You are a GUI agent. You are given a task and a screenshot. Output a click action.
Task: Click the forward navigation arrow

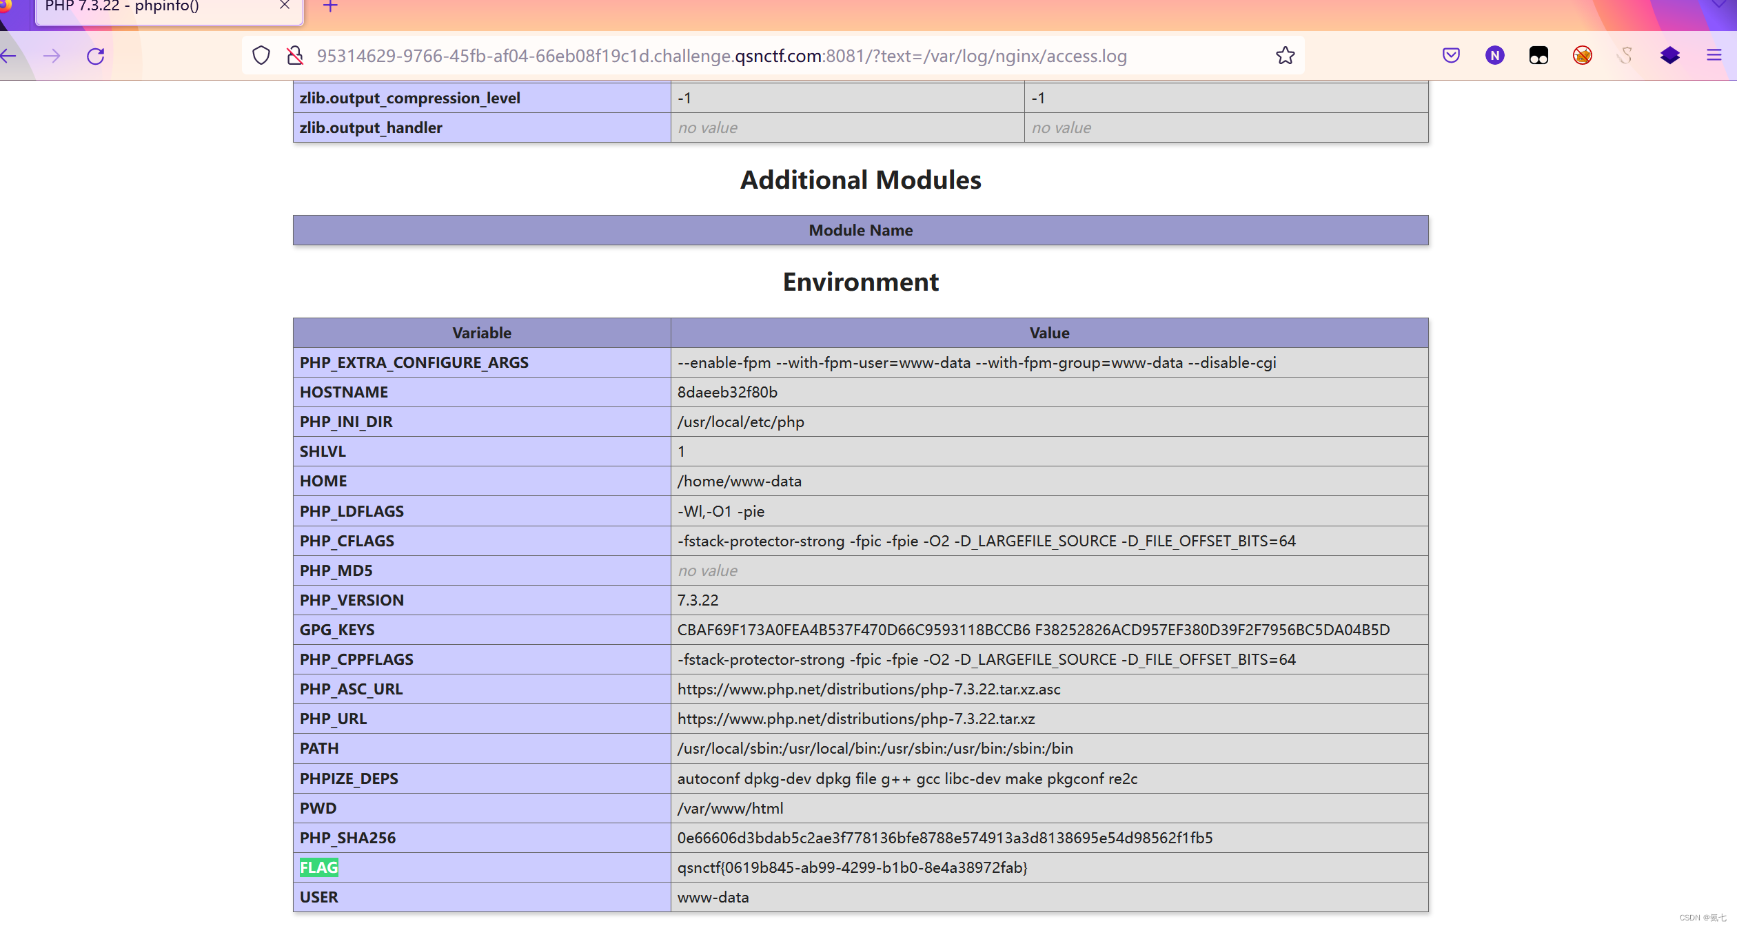point(52,56)
